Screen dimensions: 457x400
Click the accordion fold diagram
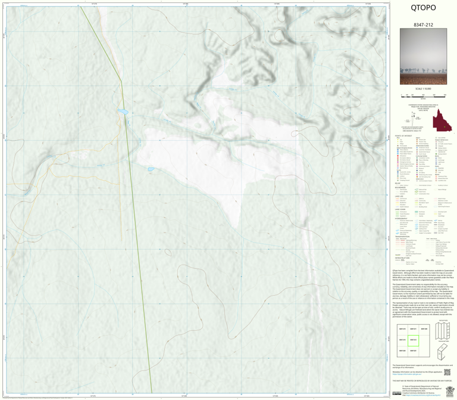coord(443,331)
